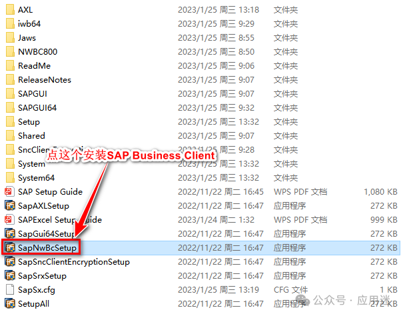Select the iwb64 folder icon

point(10,24)
